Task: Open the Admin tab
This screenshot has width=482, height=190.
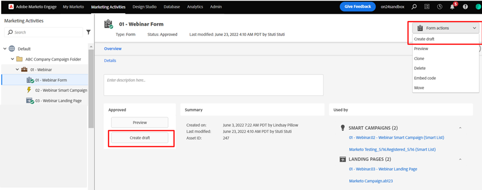Action: pyautogui.click(x=216, y=7)
